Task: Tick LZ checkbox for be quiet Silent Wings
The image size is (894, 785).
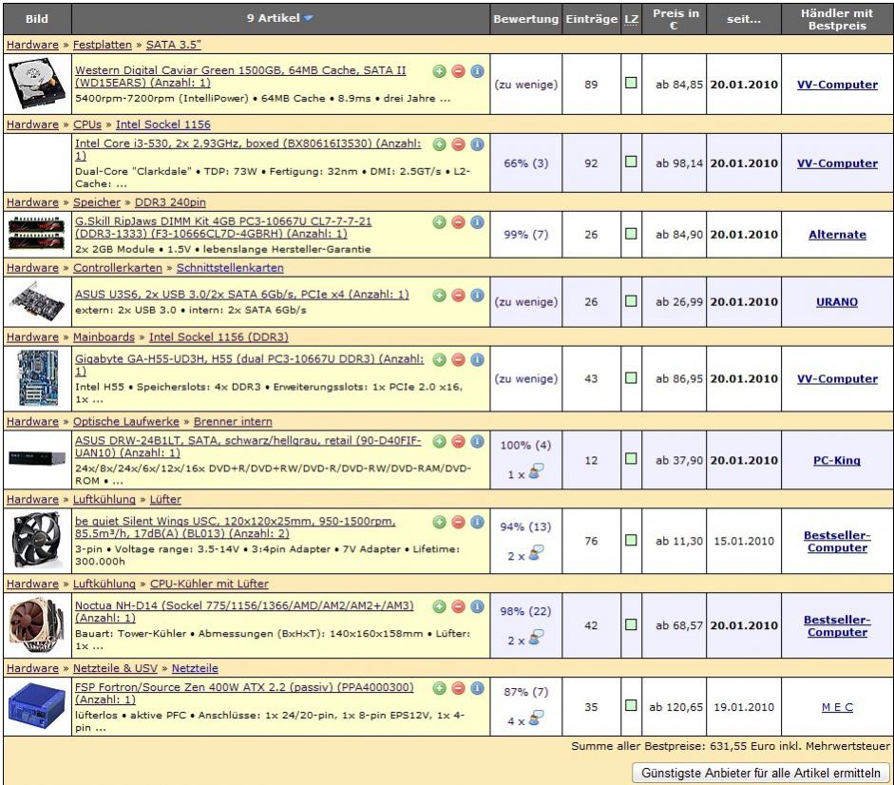Action: [x=631, y=540]
